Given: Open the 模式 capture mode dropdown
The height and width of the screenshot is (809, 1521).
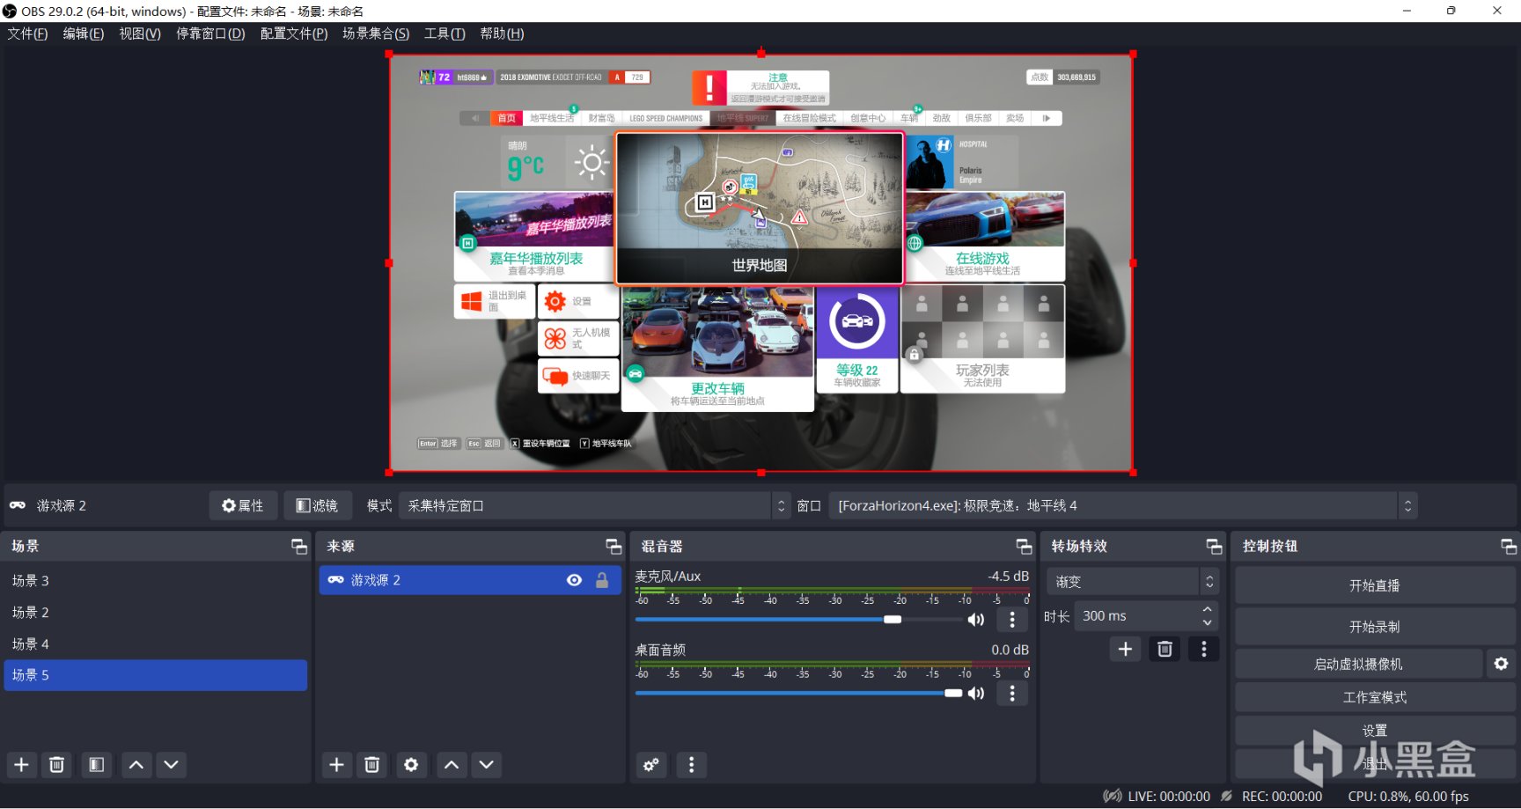Looking at the screenshot, I should (594, 506).
